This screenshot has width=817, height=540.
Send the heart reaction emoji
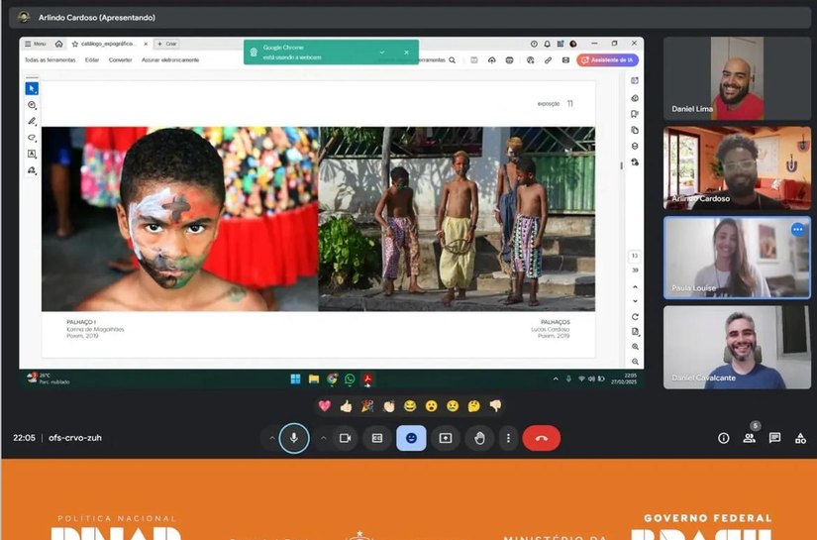tap(325, 406)
